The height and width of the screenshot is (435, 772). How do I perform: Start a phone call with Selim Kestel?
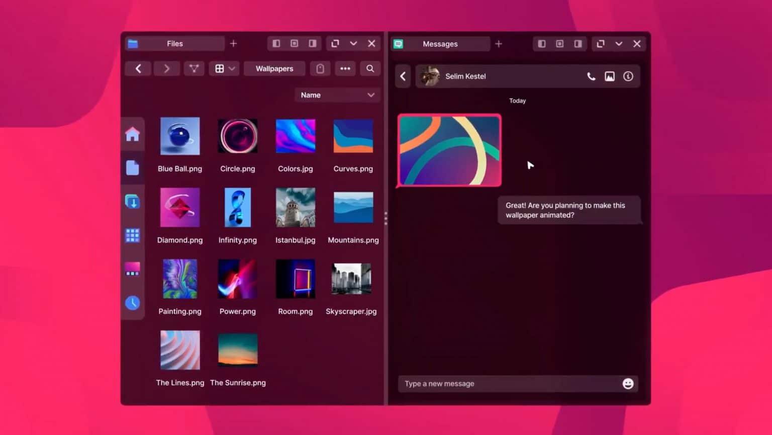[591, 76]
